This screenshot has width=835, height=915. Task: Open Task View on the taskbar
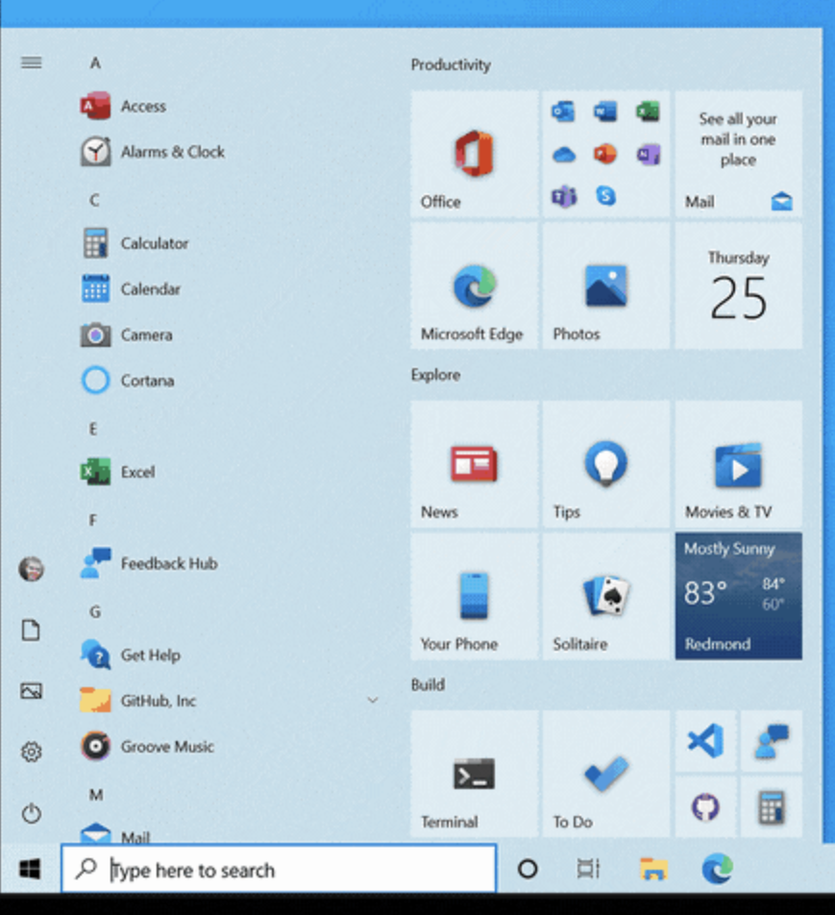point(588,869)
